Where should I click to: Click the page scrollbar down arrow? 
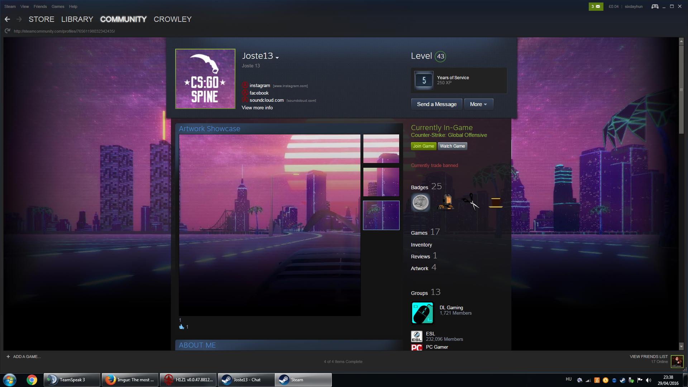681,347
